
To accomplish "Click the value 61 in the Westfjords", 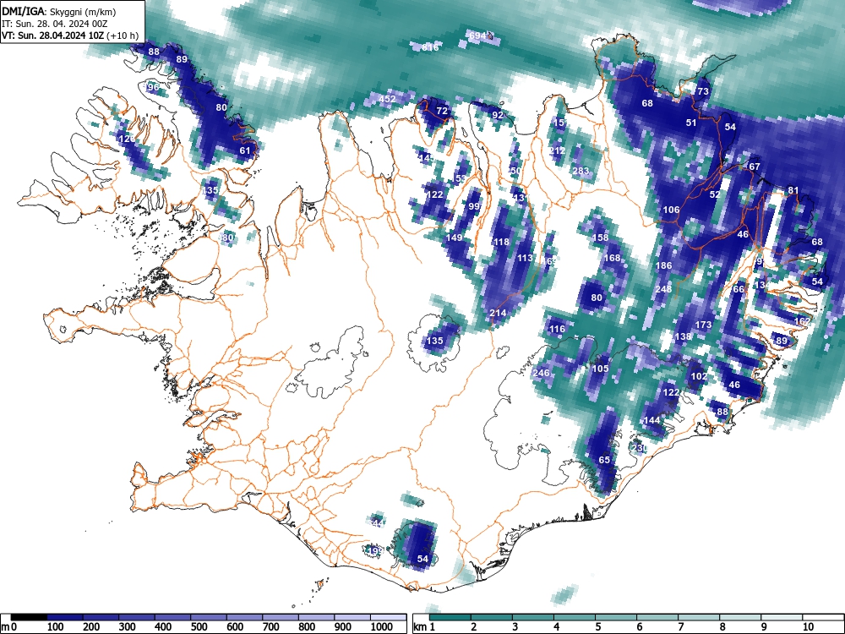I will pos(245,150).
